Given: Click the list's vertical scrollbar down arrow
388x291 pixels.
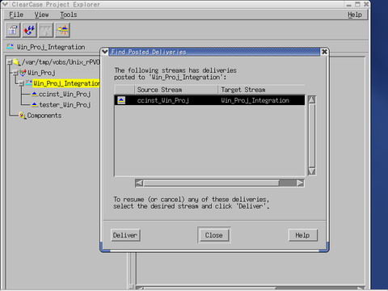Looking at the screenshot, I should [x=312, y=171].
